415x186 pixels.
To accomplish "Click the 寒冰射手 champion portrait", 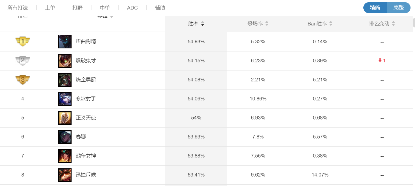I will 65,99.
